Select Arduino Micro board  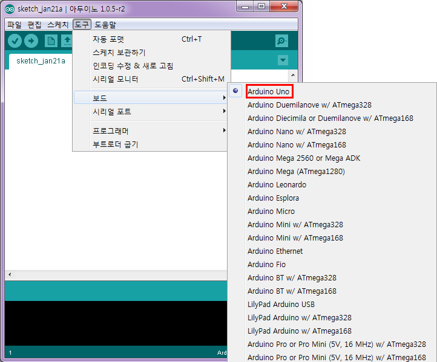332,212
